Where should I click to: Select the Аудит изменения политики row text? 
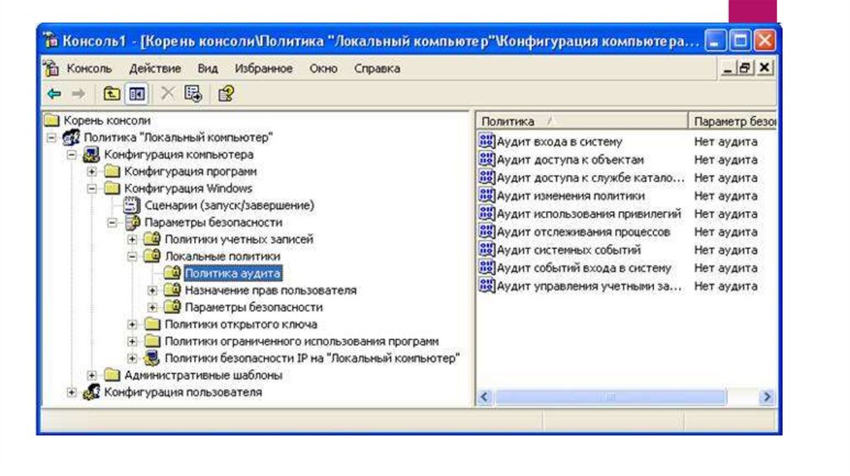pyautogui.click(x=571, y=196)
